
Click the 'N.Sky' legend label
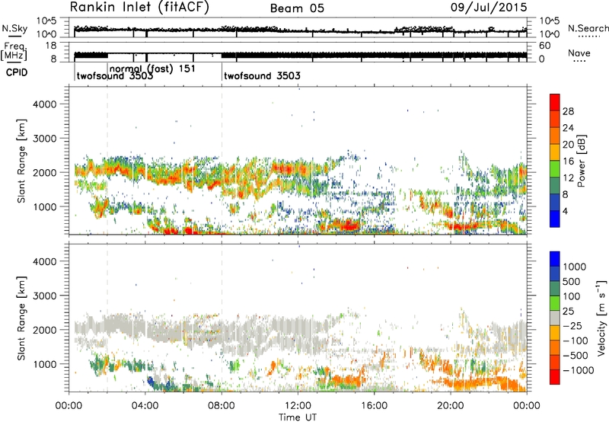(14, 28)
